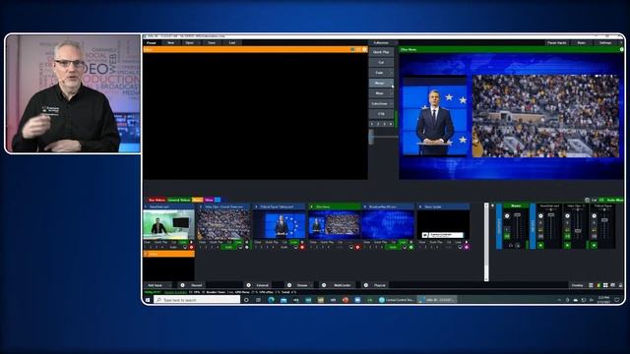Toggle Audio on Video Clips input
The width and height of the screenshot is (630, 354).
228,247
